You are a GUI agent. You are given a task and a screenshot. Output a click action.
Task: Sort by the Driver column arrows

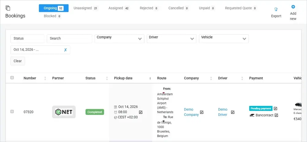coord(242,78)
